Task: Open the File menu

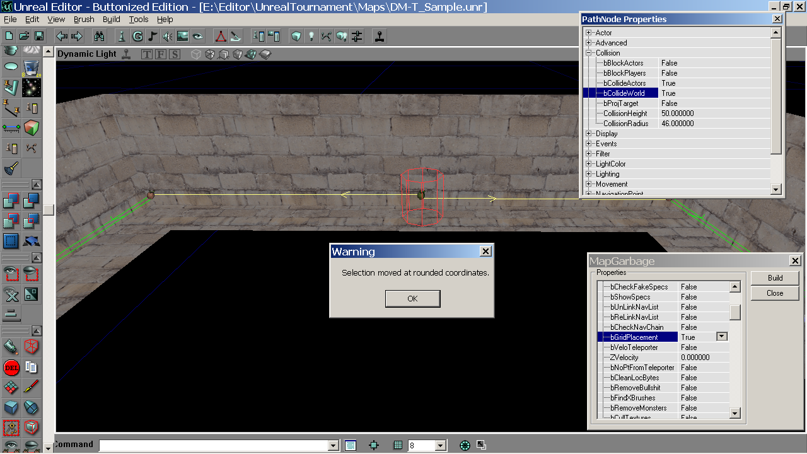Action: pos(10,20)
